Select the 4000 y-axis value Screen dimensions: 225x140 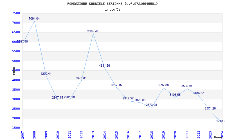click(16, 80)
